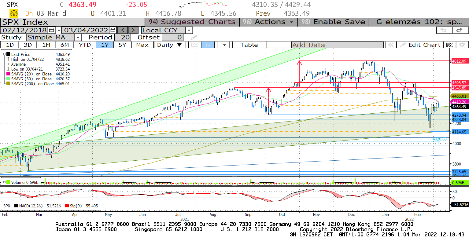469x248 pixels.
Task: Click the 3725.65 blue price label
Action: (x=459, y=172)
